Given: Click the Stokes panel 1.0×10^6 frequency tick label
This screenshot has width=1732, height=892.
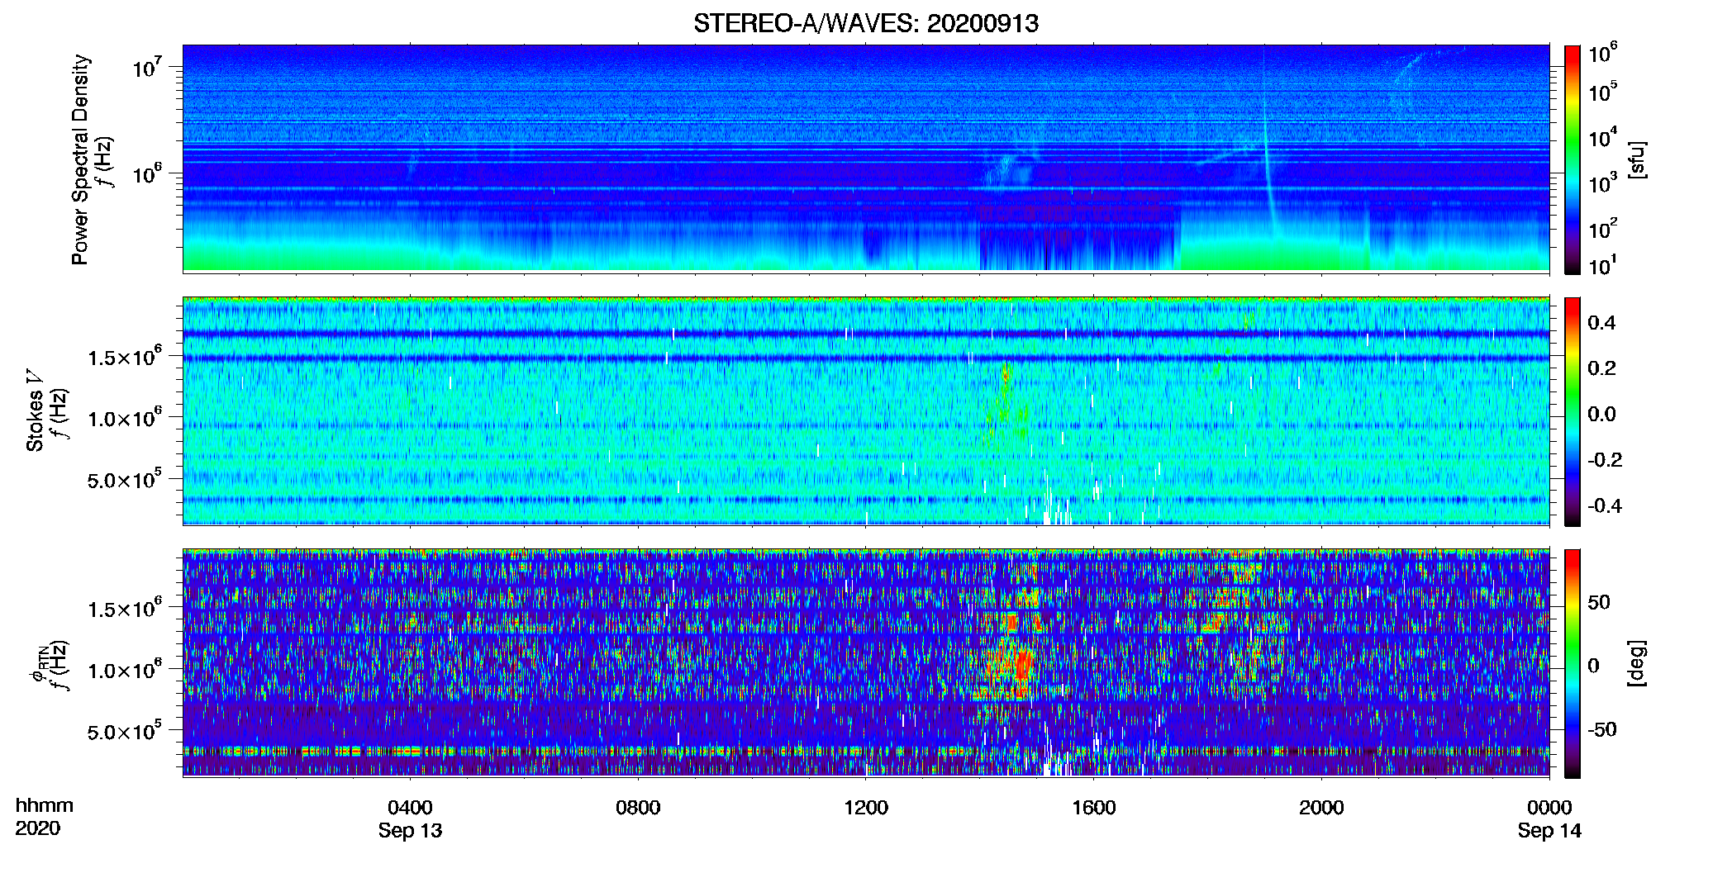Looking at the screenshot, I should [x=125, y=418].
